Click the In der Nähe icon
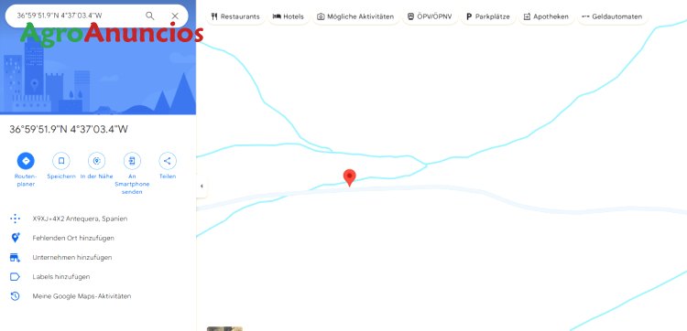Viewport: 687px width, 331px height. click(x=97, y=161)
